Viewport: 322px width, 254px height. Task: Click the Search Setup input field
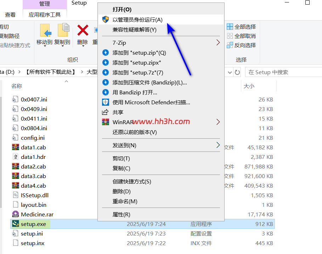pos(284,72)
